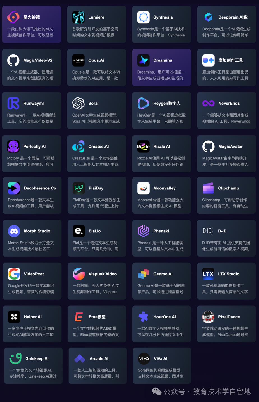Click the LTX Studio logo icon
Screen dimensions: 259x402
pos(208,274)
